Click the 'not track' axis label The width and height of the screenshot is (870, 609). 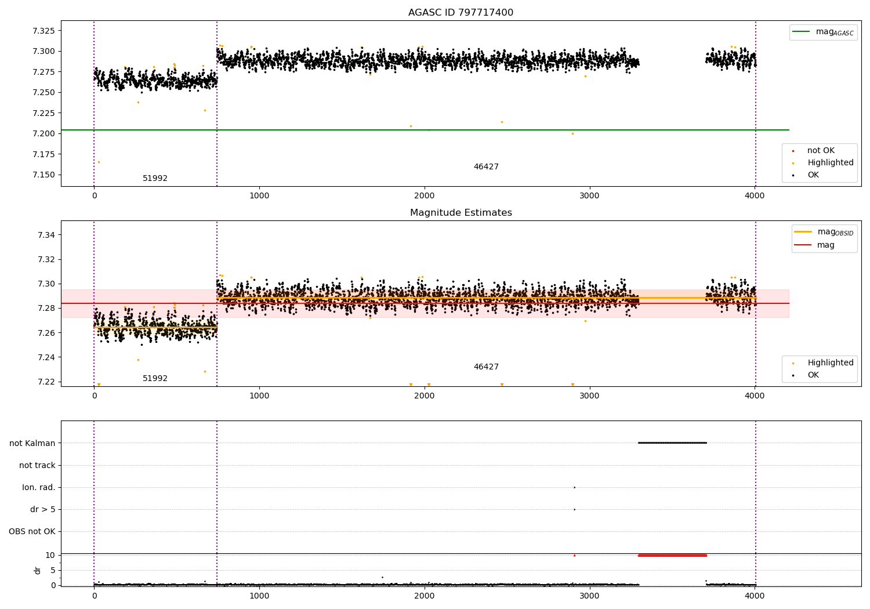tap(37, 465)
